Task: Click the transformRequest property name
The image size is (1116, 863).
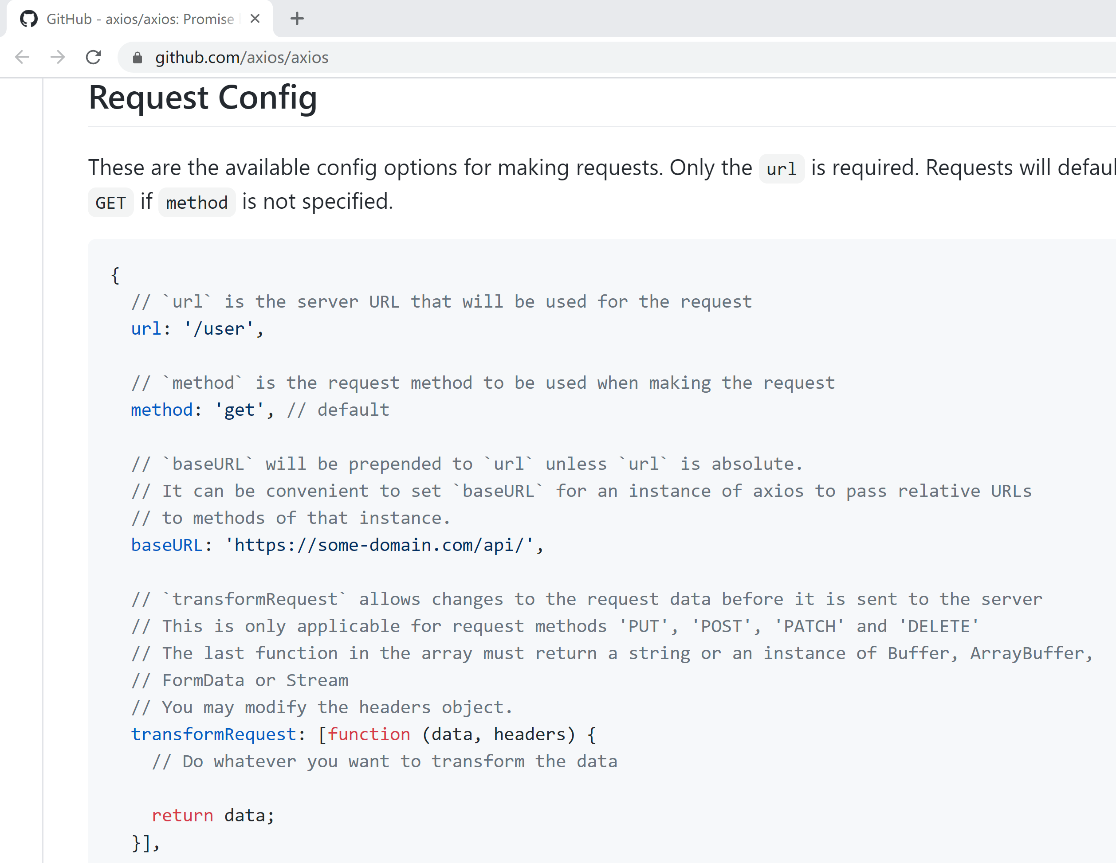Action: pos(213,734)
